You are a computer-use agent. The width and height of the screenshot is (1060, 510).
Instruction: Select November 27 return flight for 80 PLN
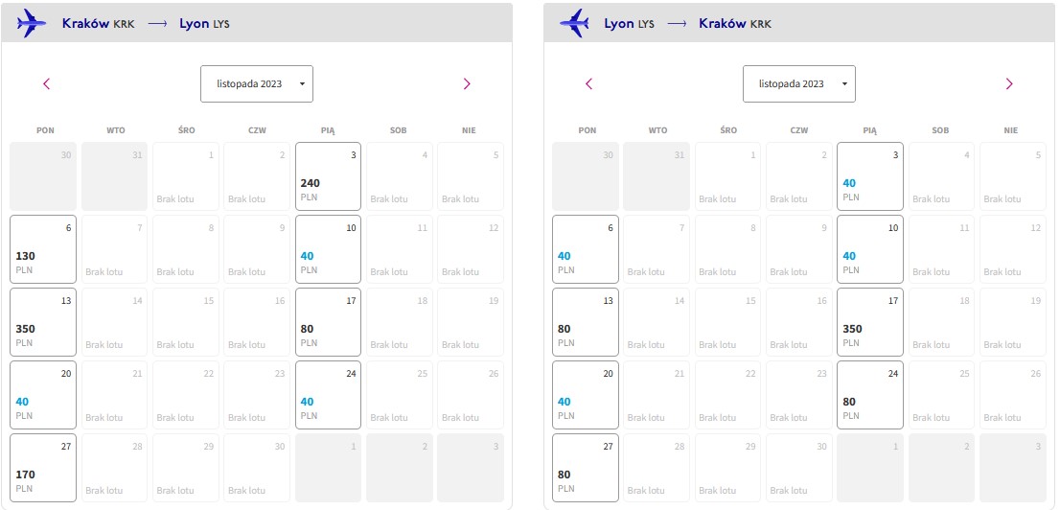coord(585,468)
